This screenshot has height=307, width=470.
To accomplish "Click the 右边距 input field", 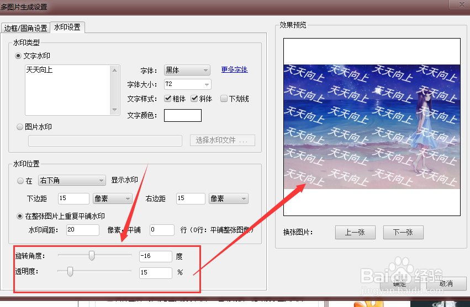I will [191, 198].
